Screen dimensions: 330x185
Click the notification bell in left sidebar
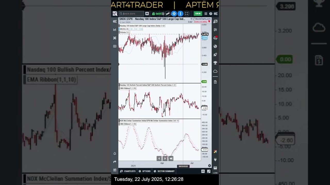[115, 153]
